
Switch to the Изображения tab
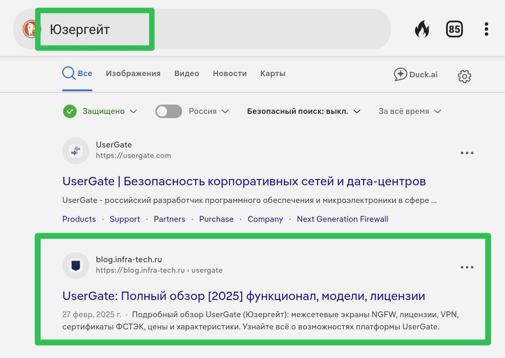133,74
